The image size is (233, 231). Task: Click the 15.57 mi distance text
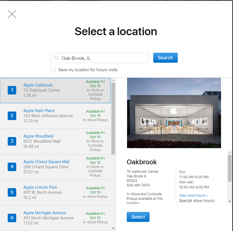pos(31,172)
